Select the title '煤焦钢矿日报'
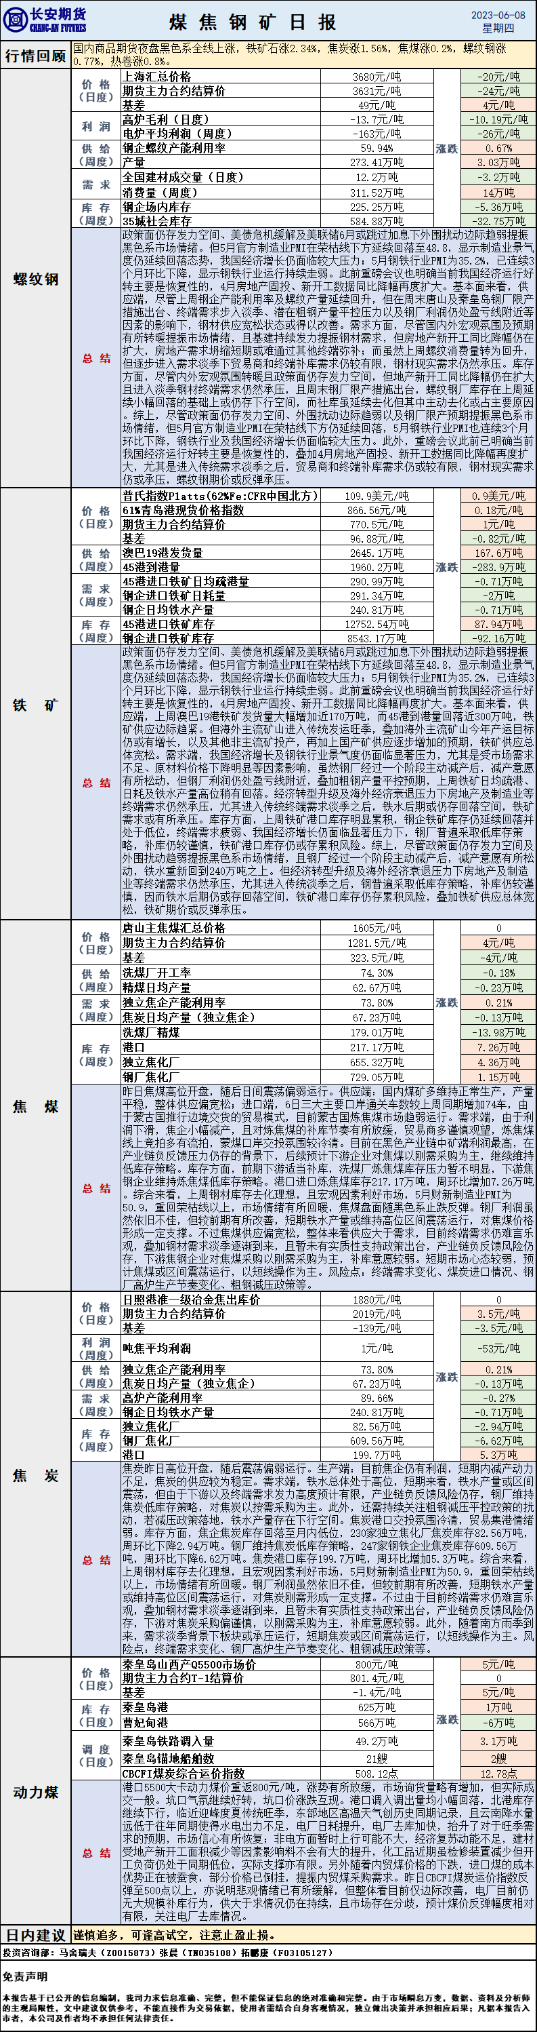 point(253,22)
